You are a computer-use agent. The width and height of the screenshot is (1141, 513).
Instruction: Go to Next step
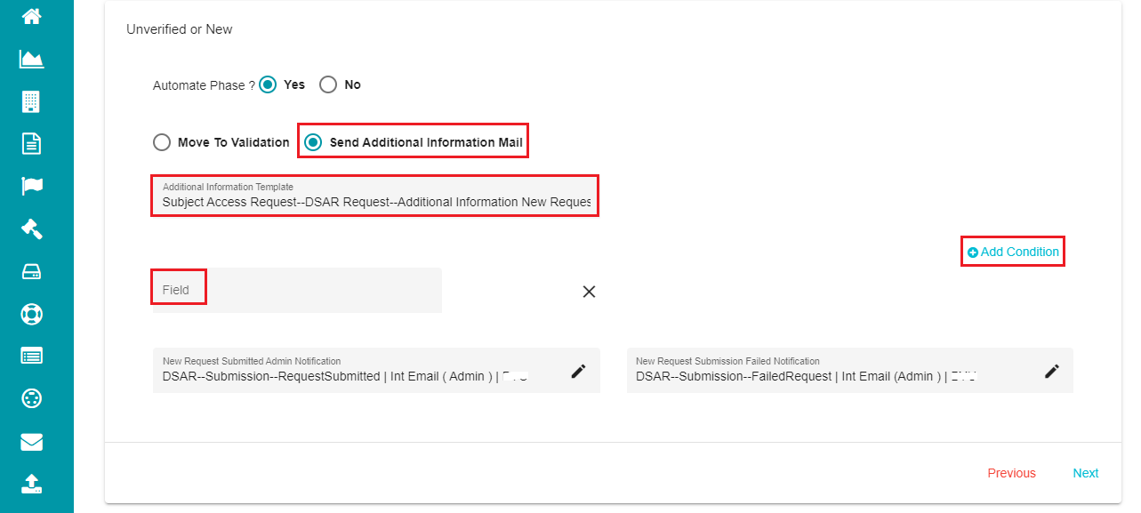click(1086, 473)
